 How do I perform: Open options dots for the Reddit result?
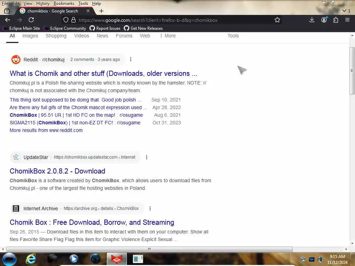[131, 59]
